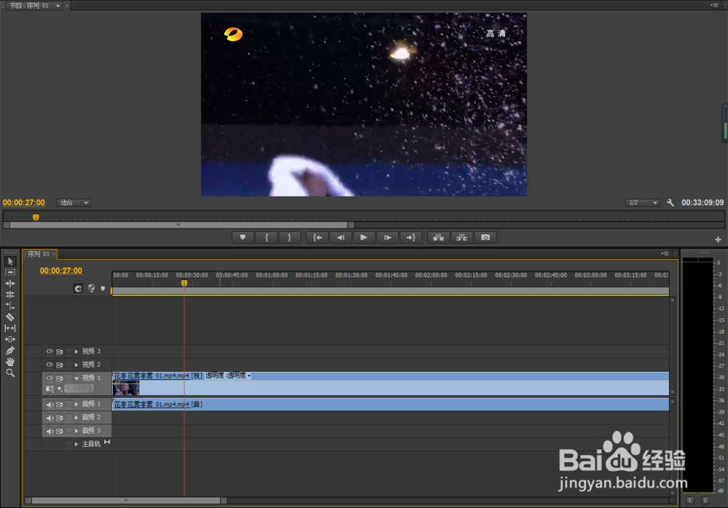The height and width of the screenshot is (508, 728).
Task: Click Set display style icon on 视频 1
Action: 50,389
